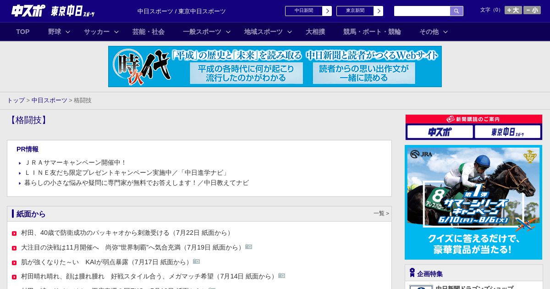Expand the サッカー dropdown chevron

[x=116, y=32]
